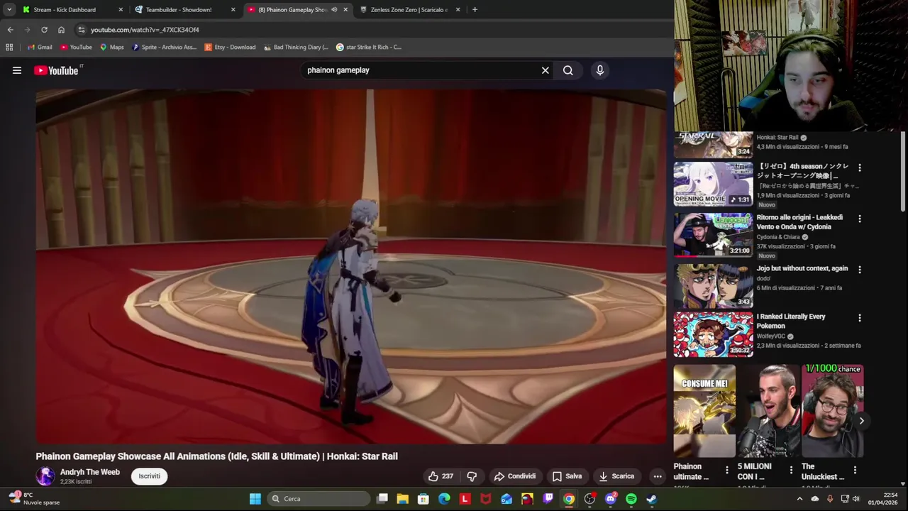This screenshot has height=511, width=908.
Task: Open I Ranked Literally Every Pokemon title
Action: click(x=791, y=321)
